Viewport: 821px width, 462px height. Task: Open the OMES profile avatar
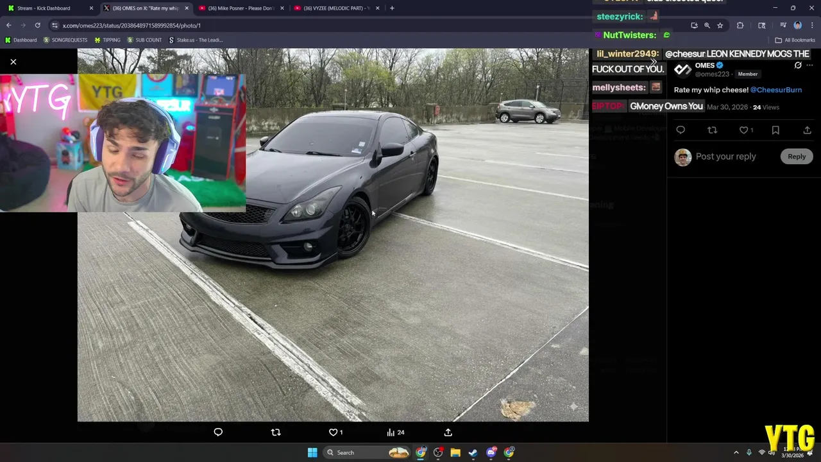point(682,69)
